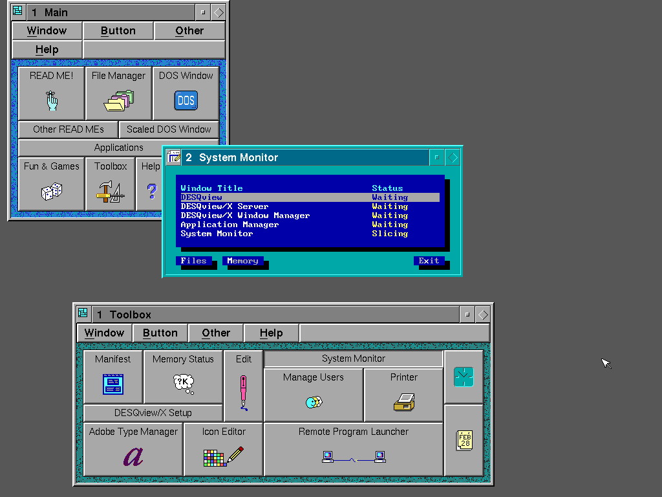662x497 pixels.
Task: Maximize System Monitor diamond button
Action: [x=453, y=158]
